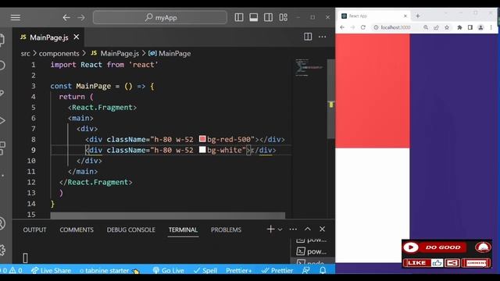Open the Run and Debug activity icon
Viewport: 500px width, 281px height.
[2, 120]
